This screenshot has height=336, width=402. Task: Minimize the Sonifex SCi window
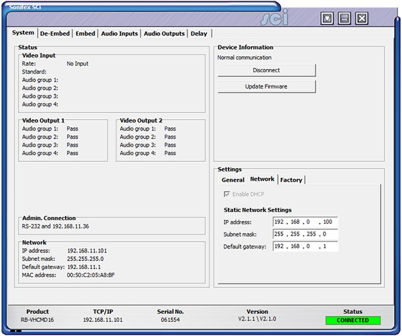344,19
